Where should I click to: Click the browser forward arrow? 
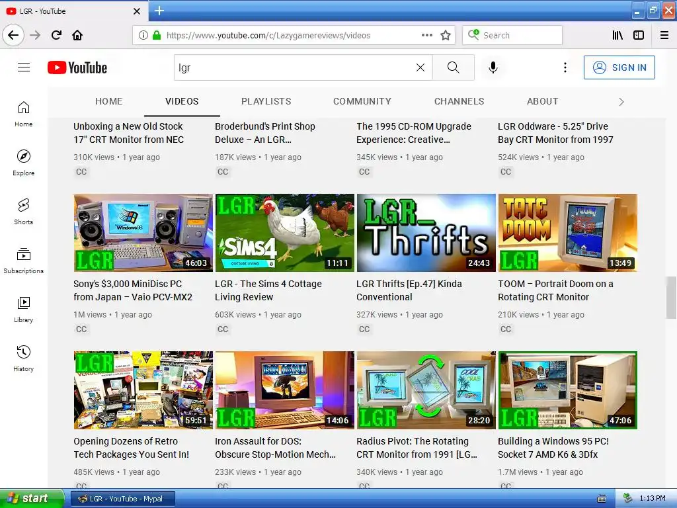[x=35, y=36]
